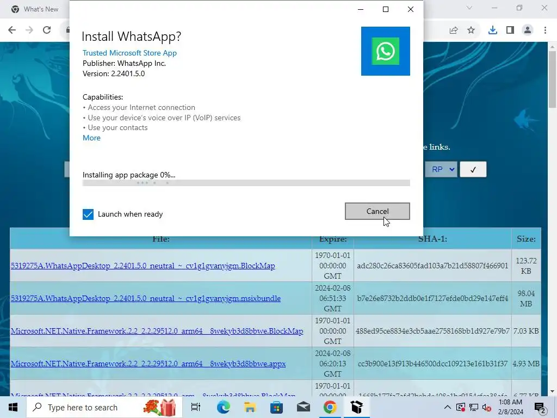Click the Size column header
The image size is (557, 418).
[526, 239]
